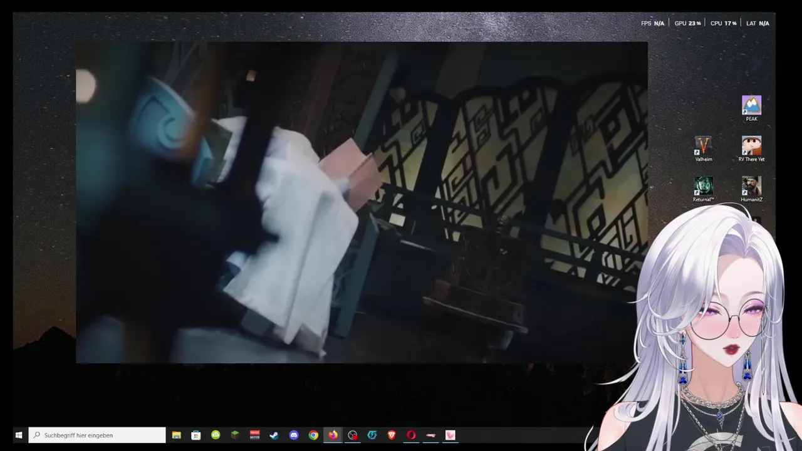Select the PEAK desktop shortcut
802x451 pixels.
pos(751,108)
